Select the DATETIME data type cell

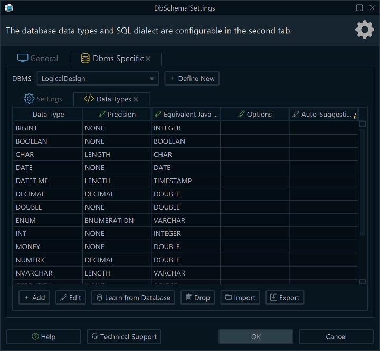tap(48, 181)
